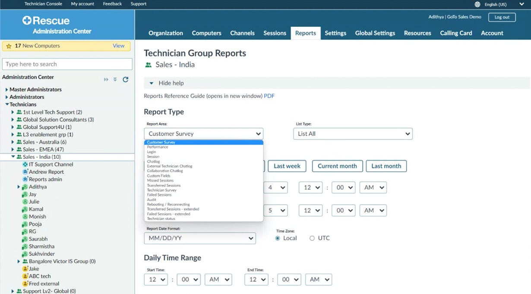Choose Performance from the report list

point(158,147)
